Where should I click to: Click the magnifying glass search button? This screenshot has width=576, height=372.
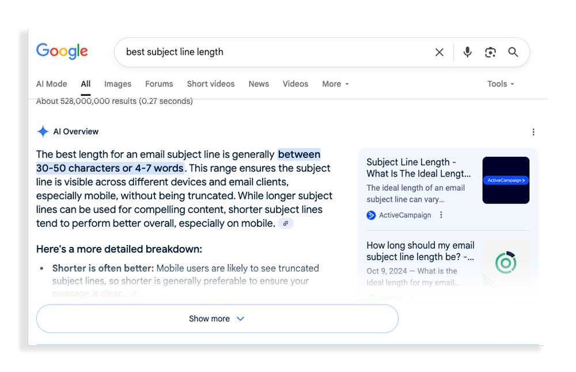[513, 52]
